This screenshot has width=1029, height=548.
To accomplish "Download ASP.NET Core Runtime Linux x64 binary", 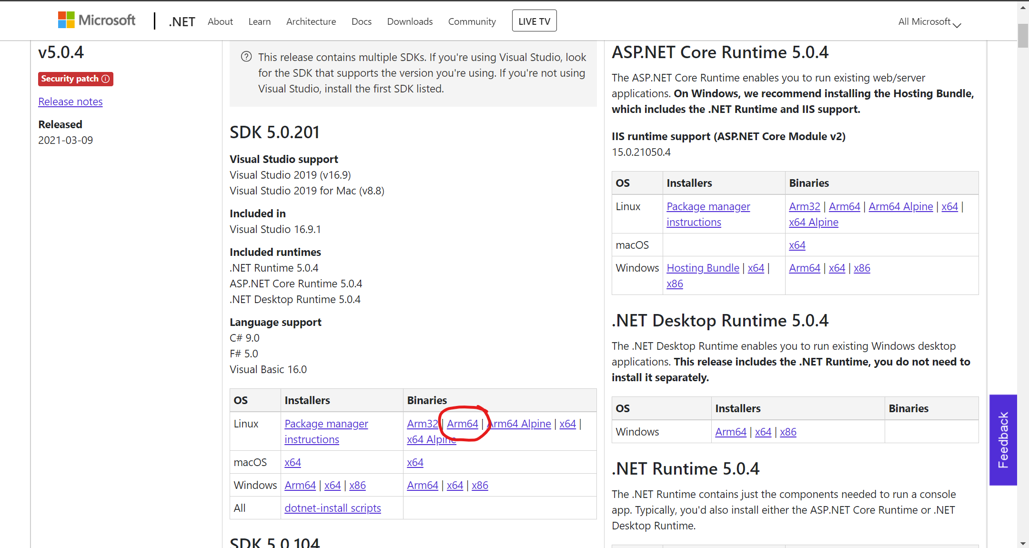I will (949, 206).
